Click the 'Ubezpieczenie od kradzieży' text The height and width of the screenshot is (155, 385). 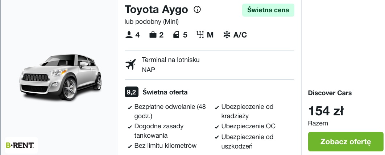click(247, 111)
